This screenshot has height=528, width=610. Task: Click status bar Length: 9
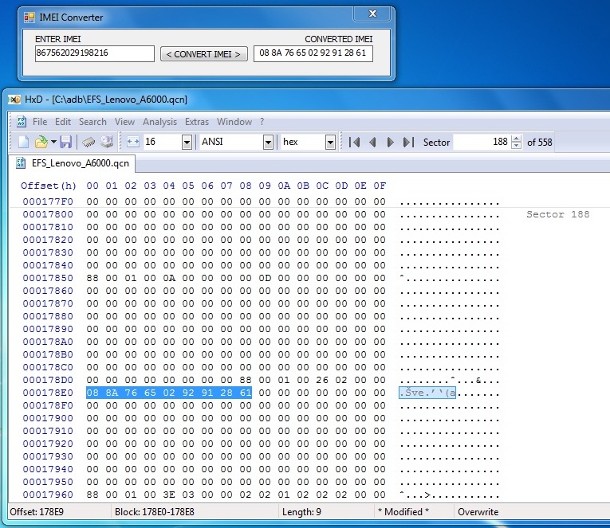(302, 512)
